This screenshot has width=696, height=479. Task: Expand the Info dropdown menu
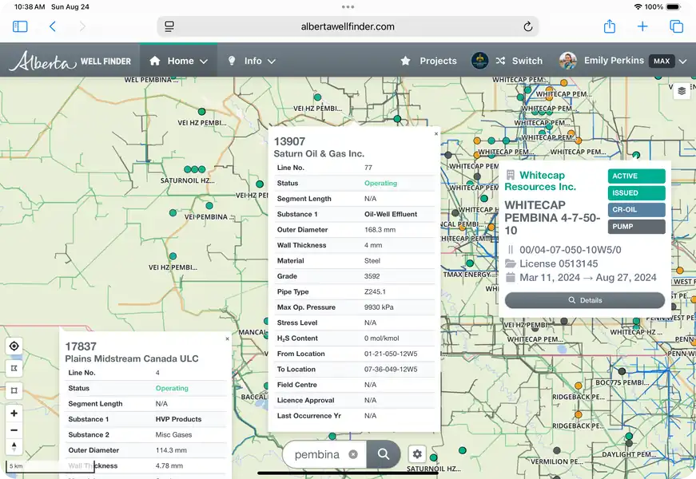pyautogui.click(x=271, y=61)
